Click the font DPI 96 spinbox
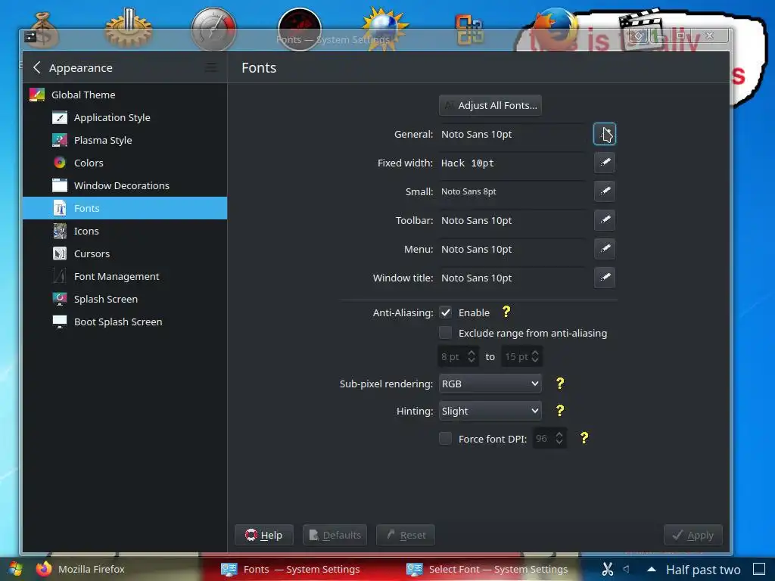This screenshot has height=581, width=775. (549, 438)
